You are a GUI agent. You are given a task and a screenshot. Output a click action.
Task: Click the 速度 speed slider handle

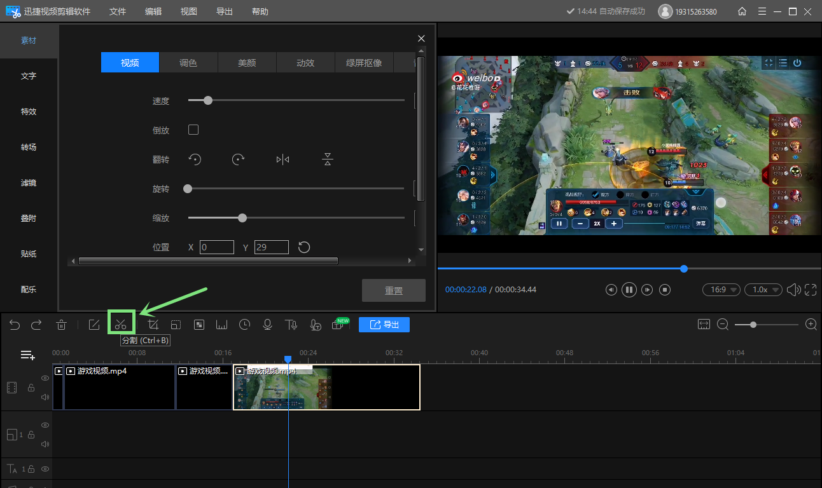[207, 100]
